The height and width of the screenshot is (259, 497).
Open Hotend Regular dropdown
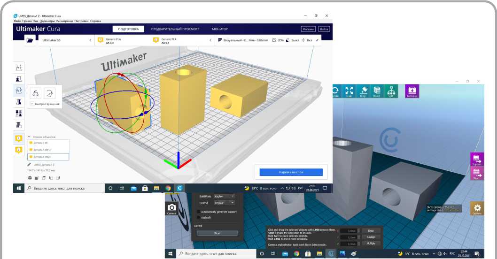pos(225,203)
